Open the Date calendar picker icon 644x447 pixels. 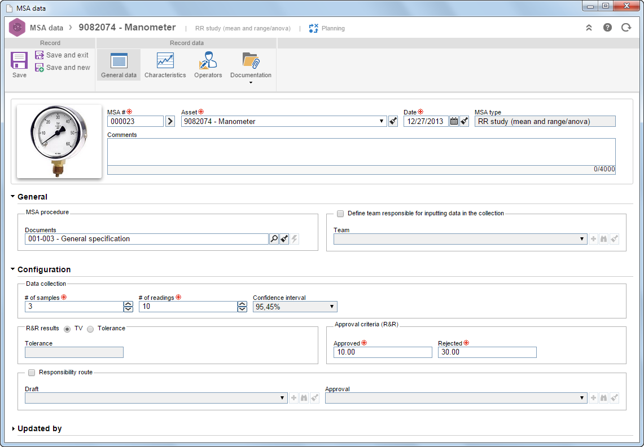454,121
